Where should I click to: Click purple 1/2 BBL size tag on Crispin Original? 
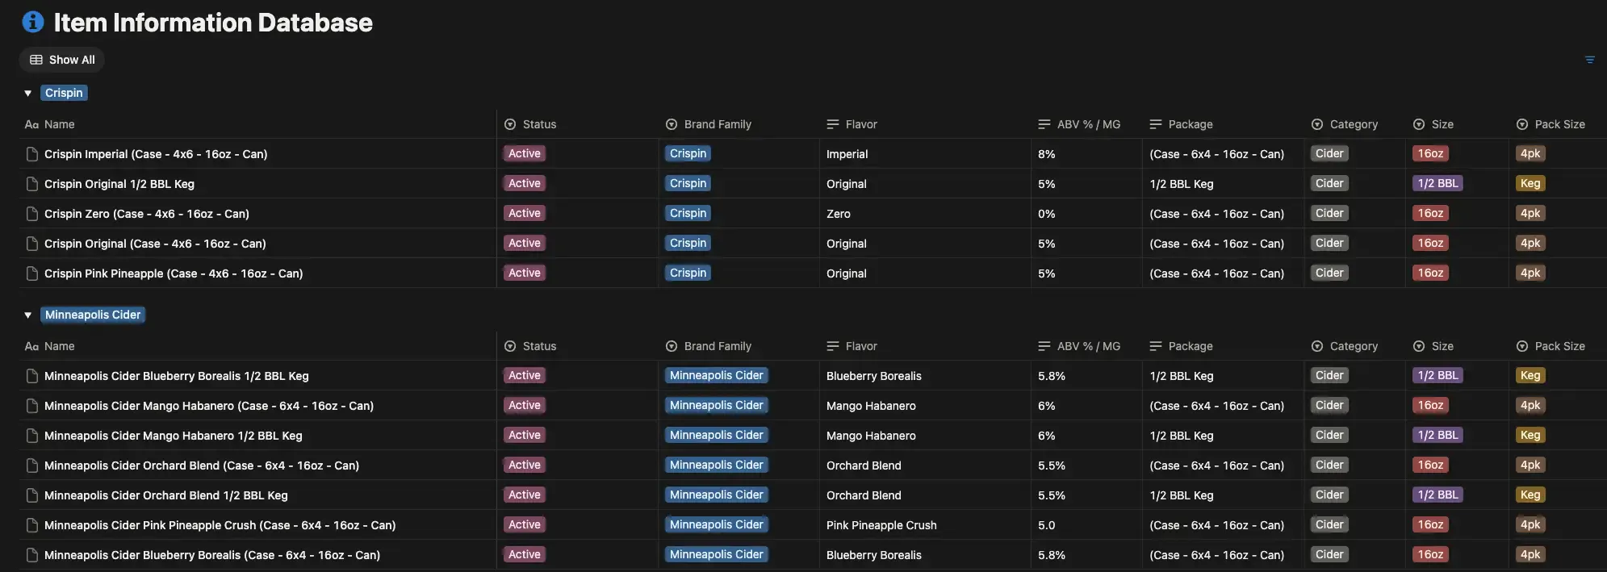pyautogui.click(x=1438, y=183)
